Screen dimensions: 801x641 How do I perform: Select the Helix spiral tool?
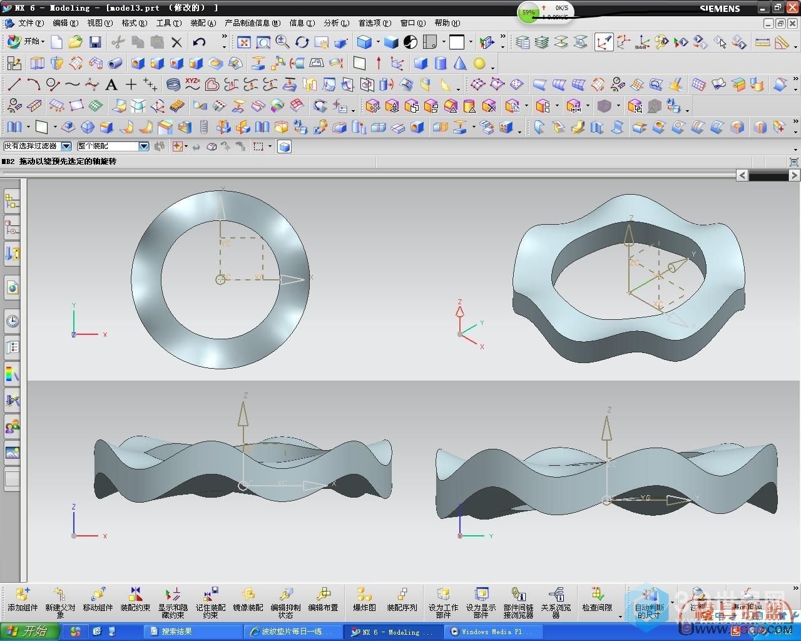(x=173, y=84)
